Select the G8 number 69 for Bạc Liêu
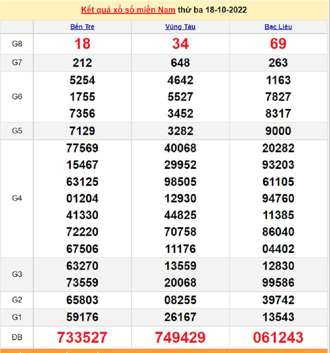Screen dimensions: 330x353 (278, 44)
